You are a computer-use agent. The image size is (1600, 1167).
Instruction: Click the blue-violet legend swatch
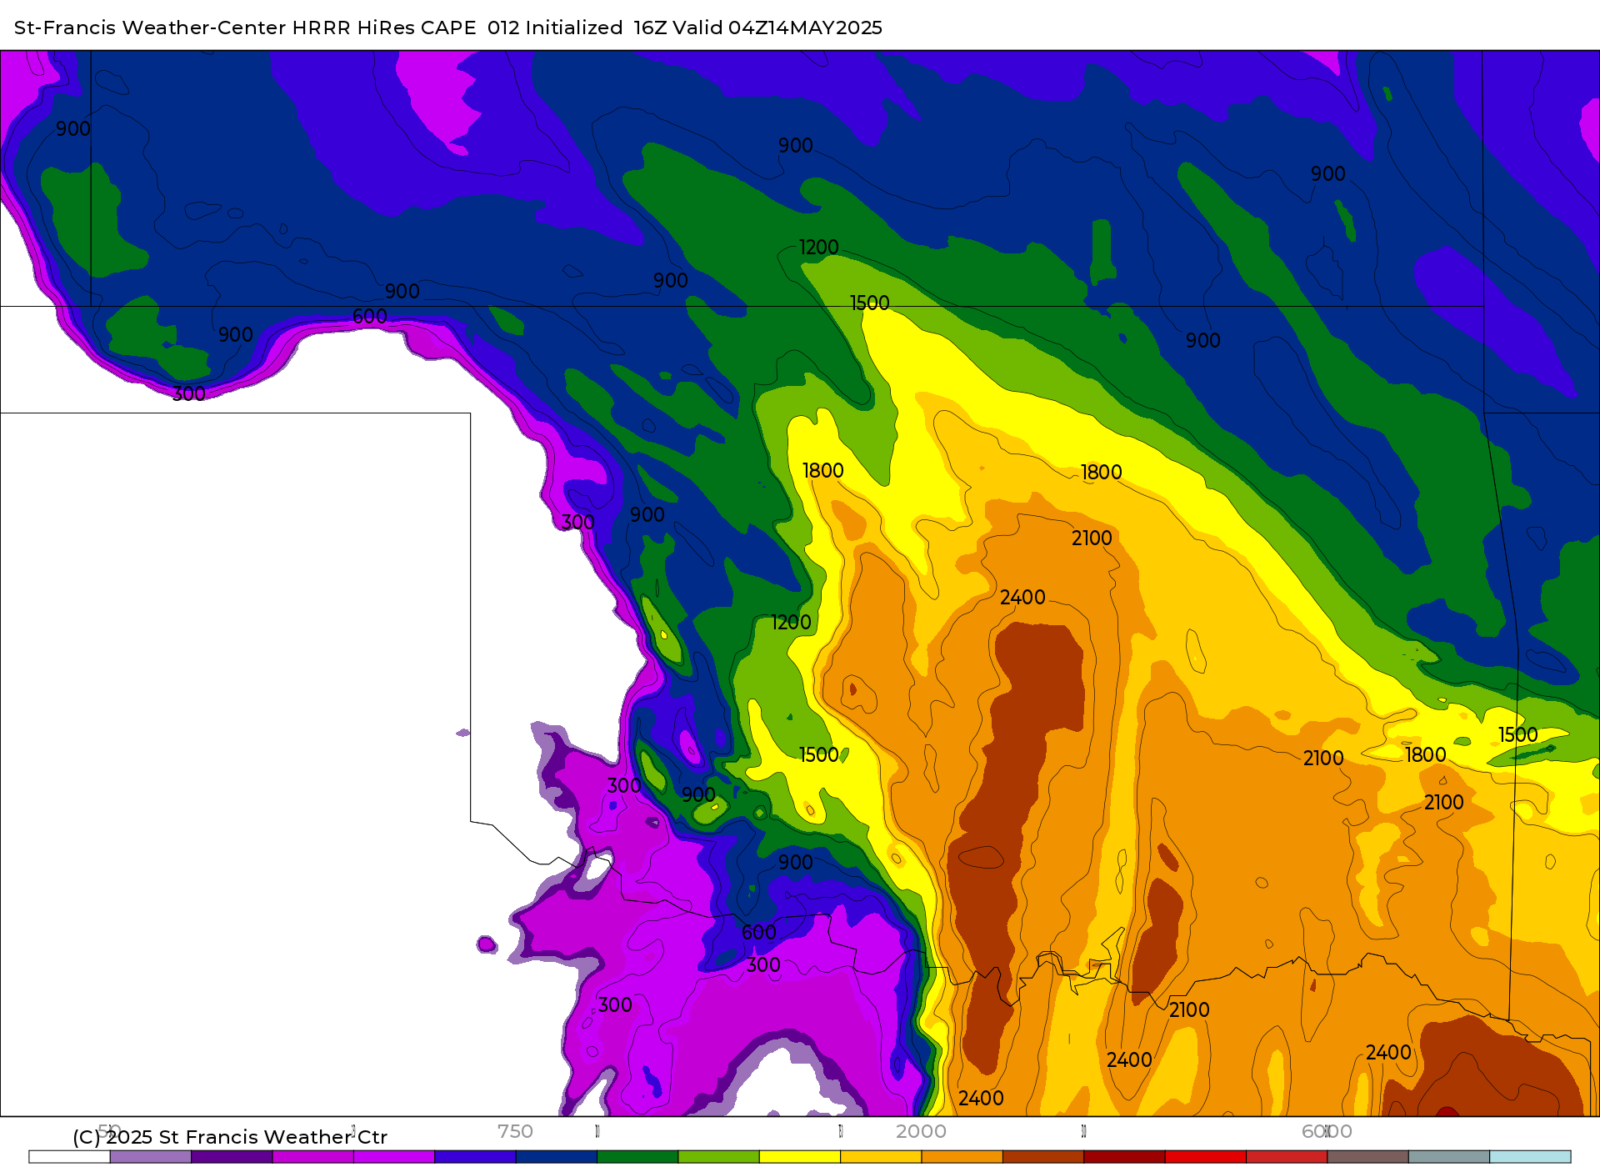coord(475,1157)
